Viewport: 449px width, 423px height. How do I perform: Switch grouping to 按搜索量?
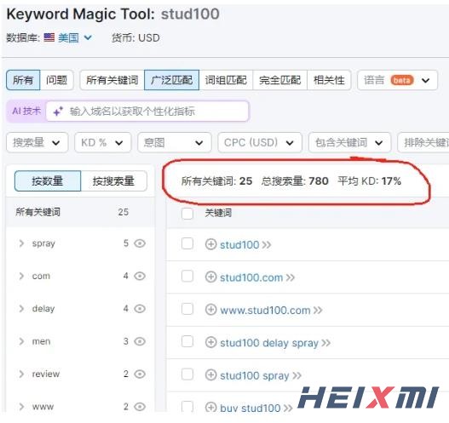[x=113, y=181]
